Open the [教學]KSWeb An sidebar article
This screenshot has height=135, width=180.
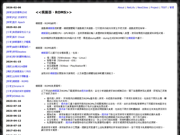tap(15, 96)
